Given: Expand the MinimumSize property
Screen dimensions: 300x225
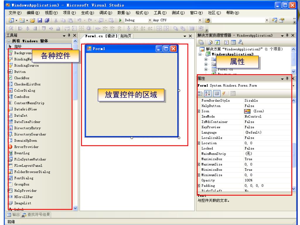Looking at the screenshot, I should [x=199, y=175].
